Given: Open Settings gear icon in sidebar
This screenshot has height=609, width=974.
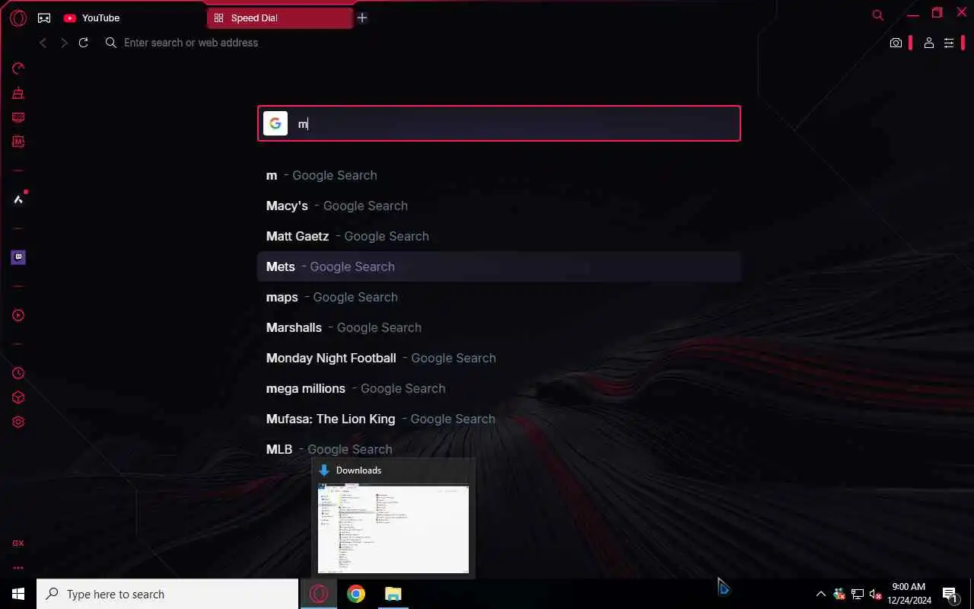Looking at the screenshot, I should tap(18, 422).
